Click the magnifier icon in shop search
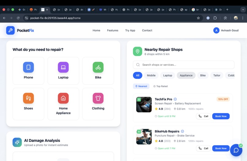 coord(138,65)
